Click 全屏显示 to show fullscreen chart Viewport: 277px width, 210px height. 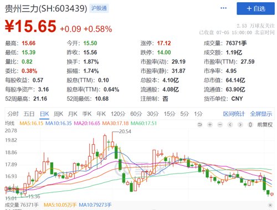pyautogui.click(x=261, y=114)
